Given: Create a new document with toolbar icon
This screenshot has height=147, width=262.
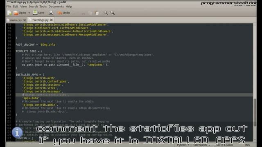Looking at the screenshot, I should pyautogui.click(x=9, y=13).
